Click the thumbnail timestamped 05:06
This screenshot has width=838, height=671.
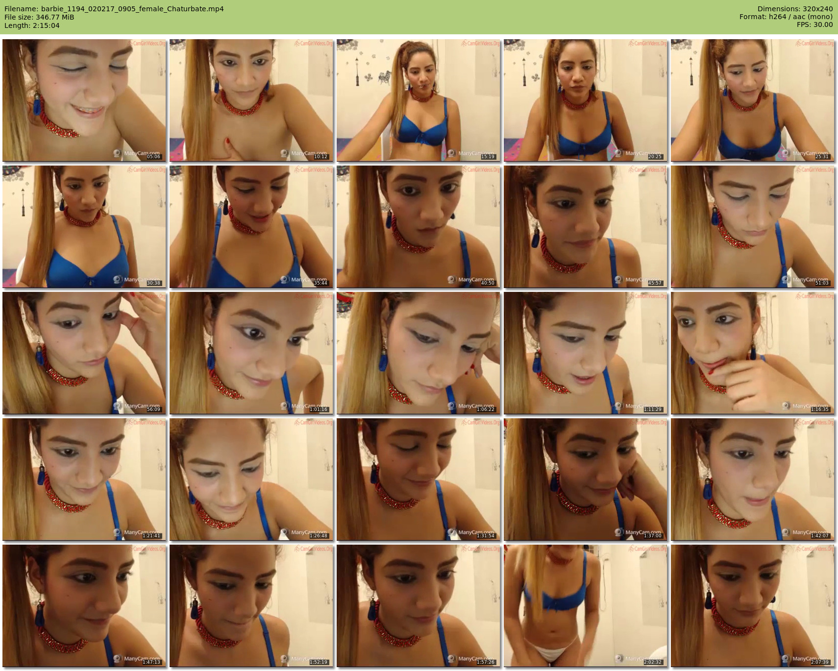point(84,100)
